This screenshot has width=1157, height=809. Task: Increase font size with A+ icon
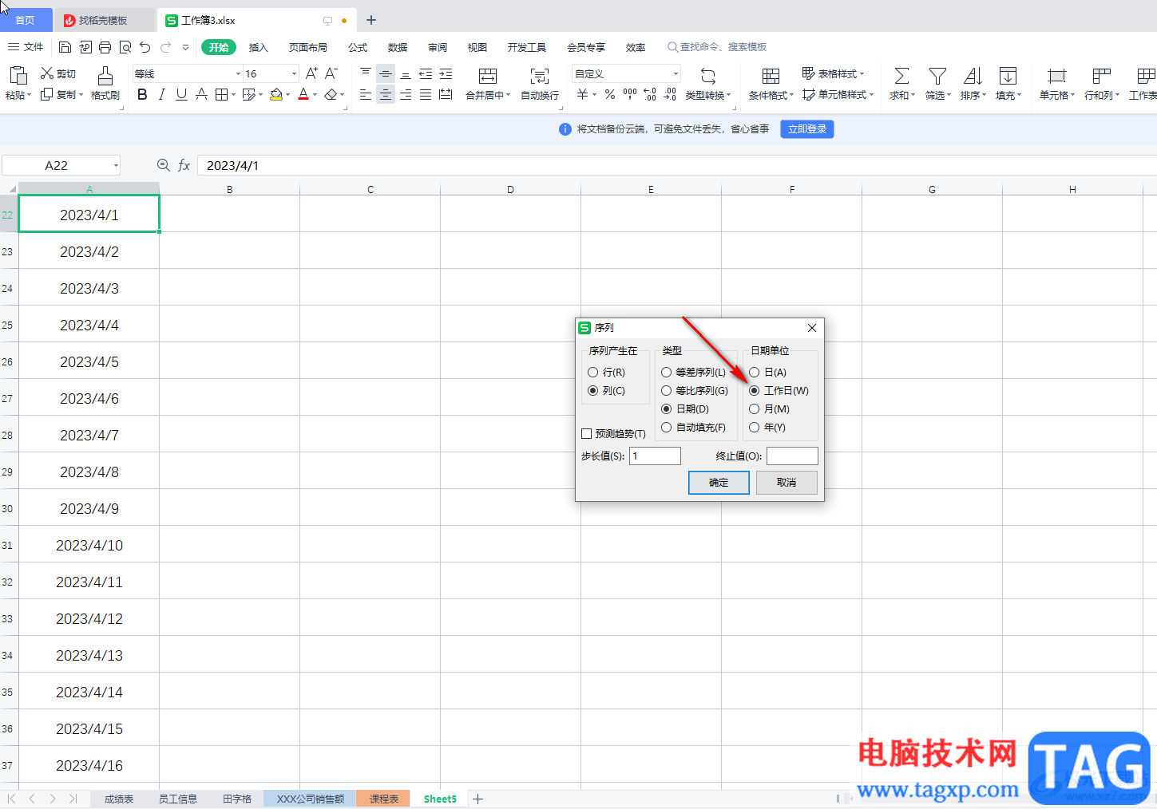311,73
